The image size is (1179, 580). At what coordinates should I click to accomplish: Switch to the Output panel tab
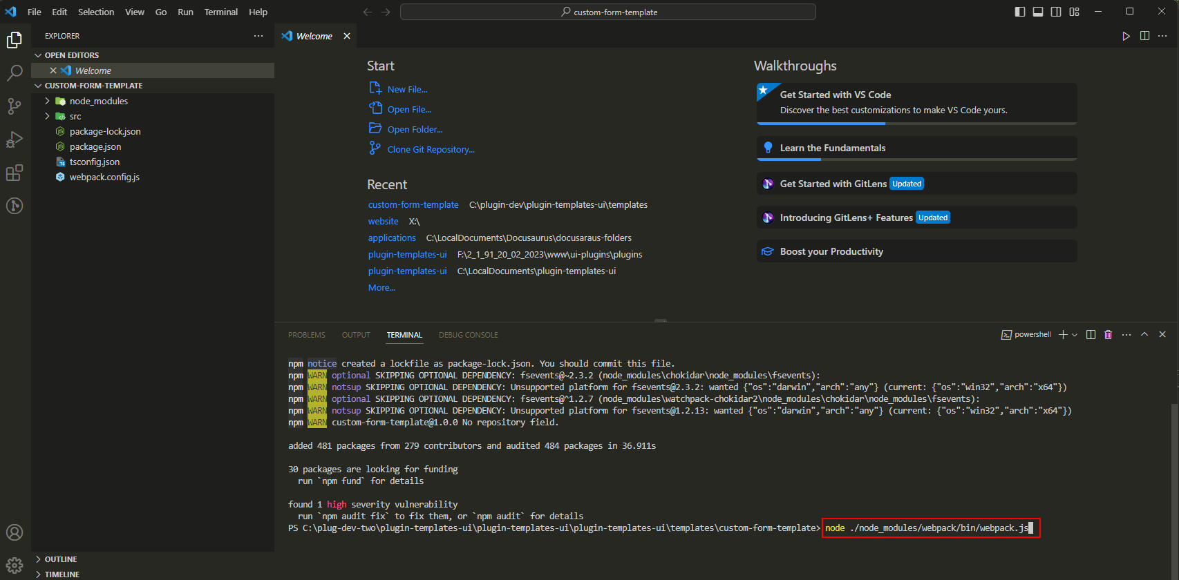[356, 335]
